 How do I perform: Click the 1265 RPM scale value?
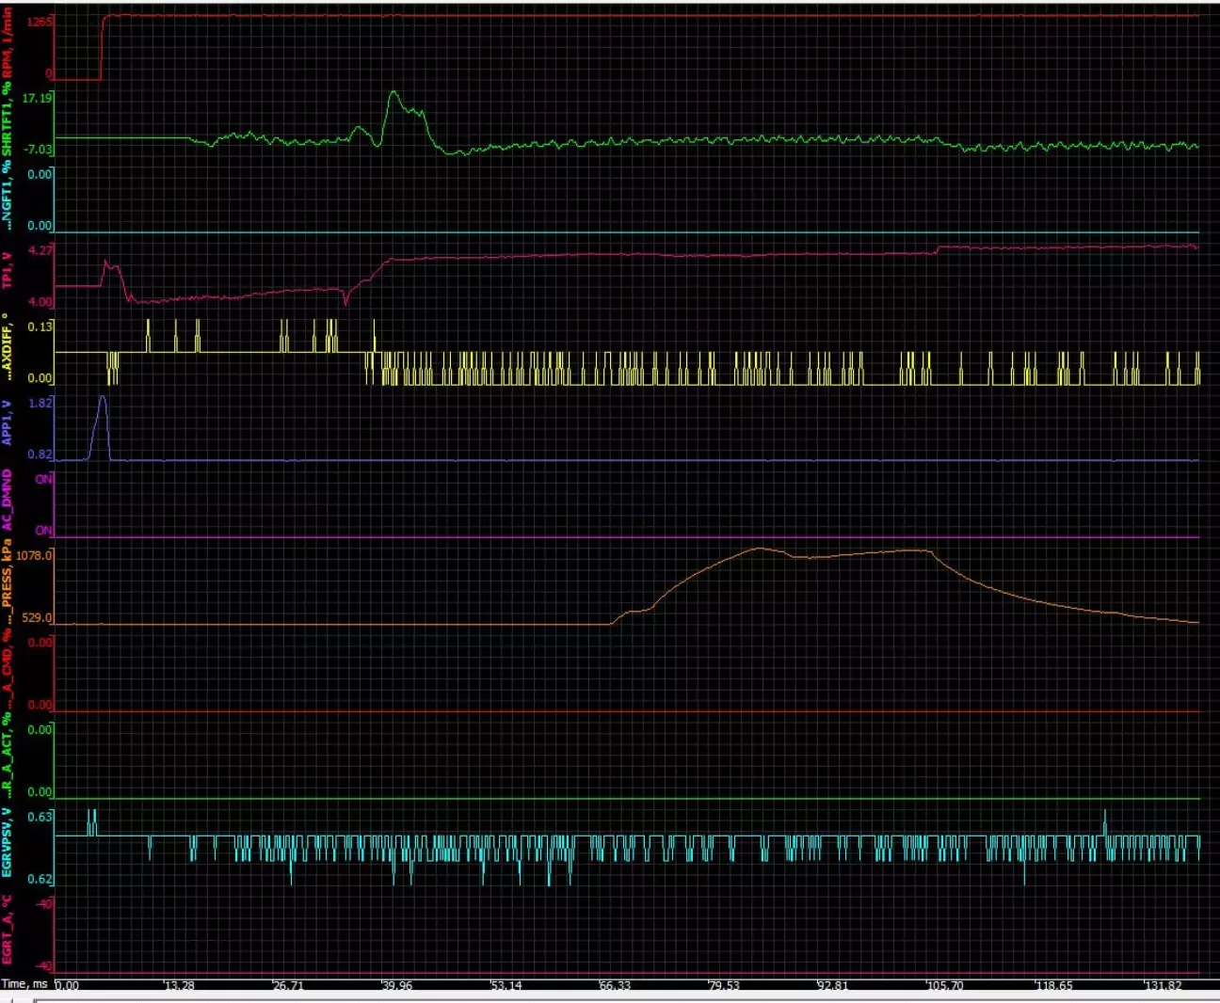coord(40,21)
